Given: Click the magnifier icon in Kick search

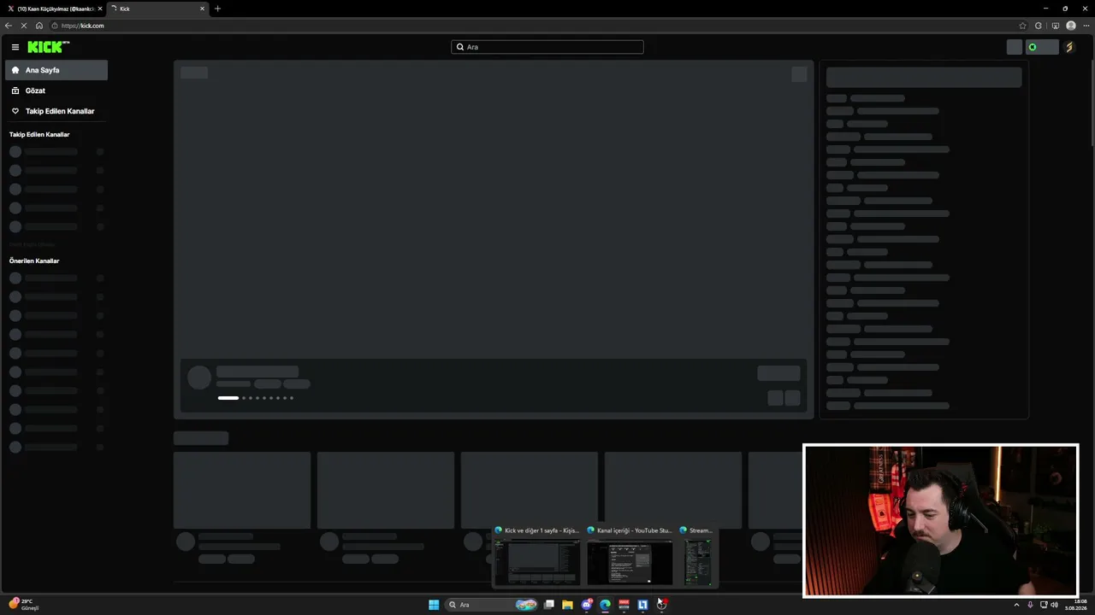Looking at the screenshot, I should point(460,47).
